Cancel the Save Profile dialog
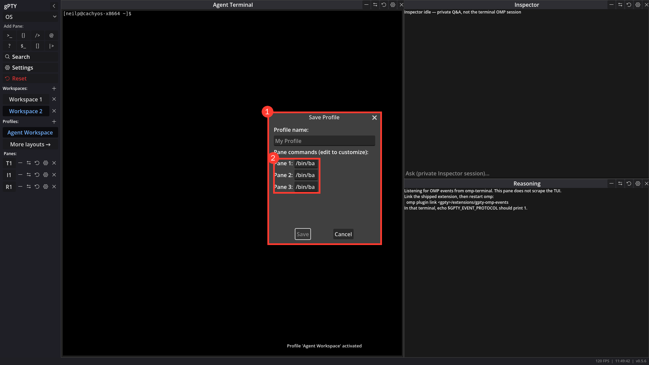The width and height of the screenshot is (649, 365). [343, 234]
